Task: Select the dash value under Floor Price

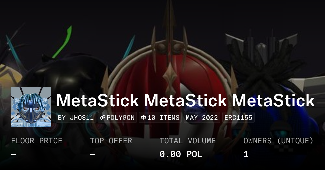Action: pos(14,154)
